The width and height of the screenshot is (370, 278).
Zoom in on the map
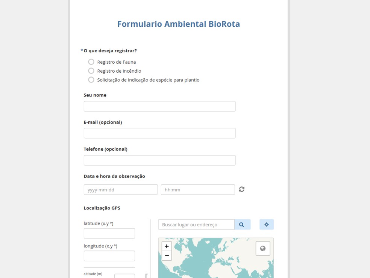coord(167,246)
